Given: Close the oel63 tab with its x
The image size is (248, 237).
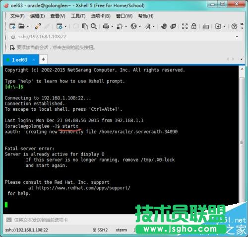Looking at the screenshot, I should (x=34, y=60).
